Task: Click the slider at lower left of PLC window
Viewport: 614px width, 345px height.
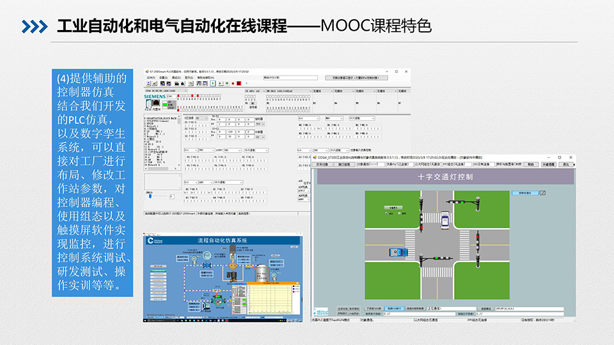Action: pos(150,196)
